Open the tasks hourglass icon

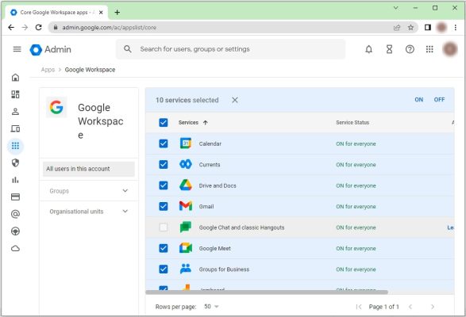389,49
